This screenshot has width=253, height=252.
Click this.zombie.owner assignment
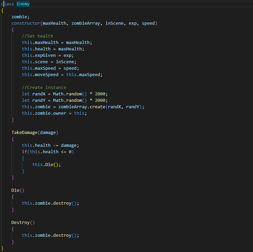(55, 113)
